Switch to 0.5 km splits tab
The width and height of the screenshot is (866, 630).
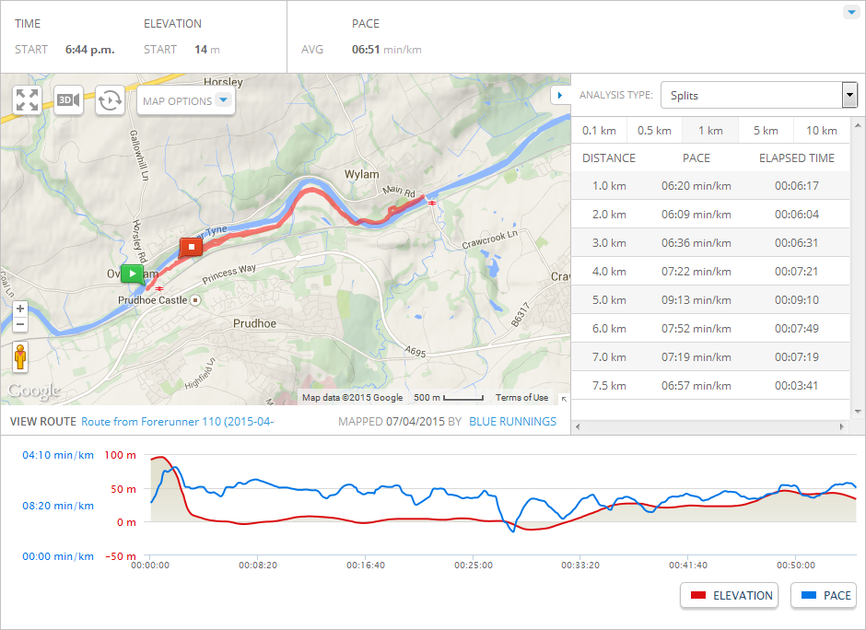click(x=654, y=130)
